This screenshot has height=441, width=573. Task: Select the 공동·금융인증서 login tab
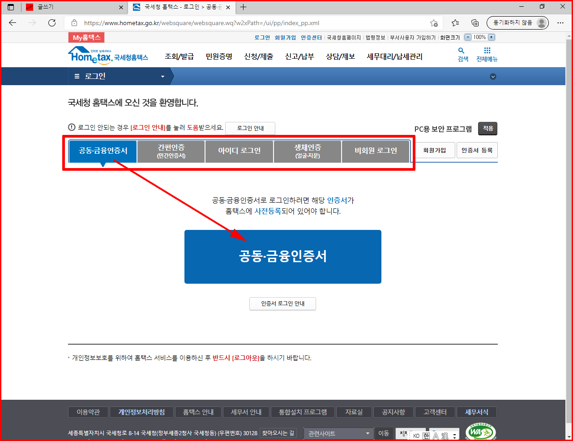pos(103,151)
